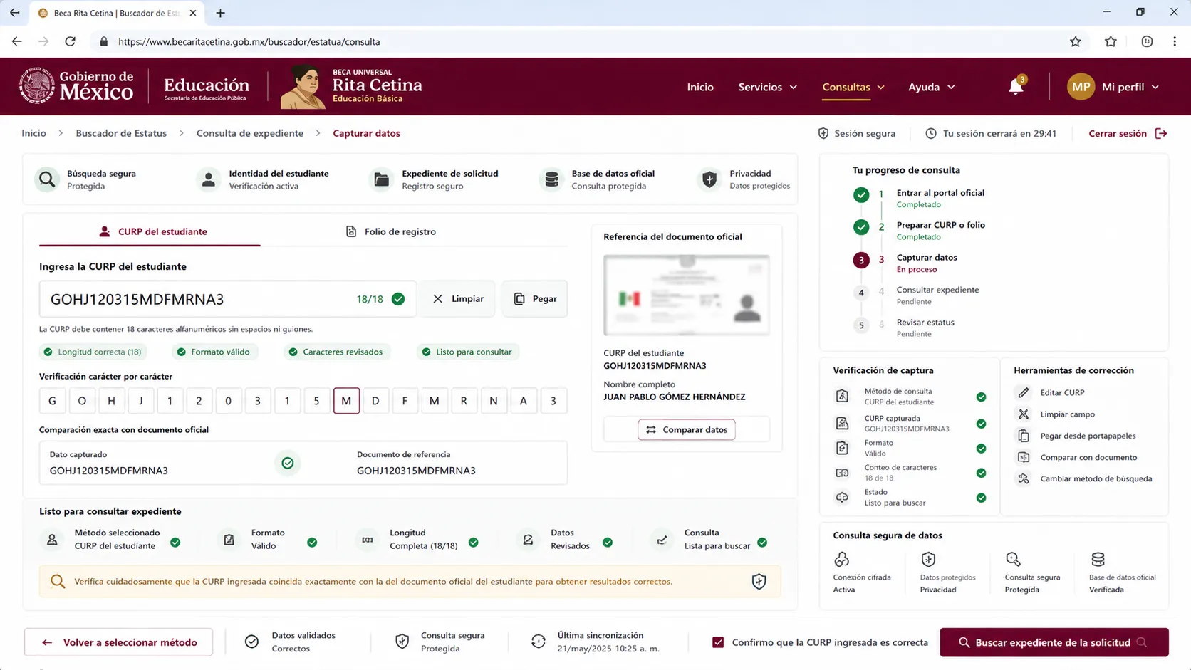Click the green match check between compared CURPs
Viewport: 1191px width, 670px height.
[x=288, y=463]
